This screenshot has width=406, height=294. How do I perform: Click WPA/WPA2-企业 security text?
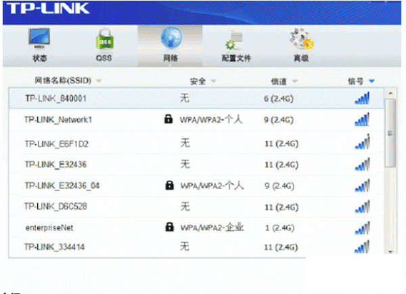coord(212,228)
